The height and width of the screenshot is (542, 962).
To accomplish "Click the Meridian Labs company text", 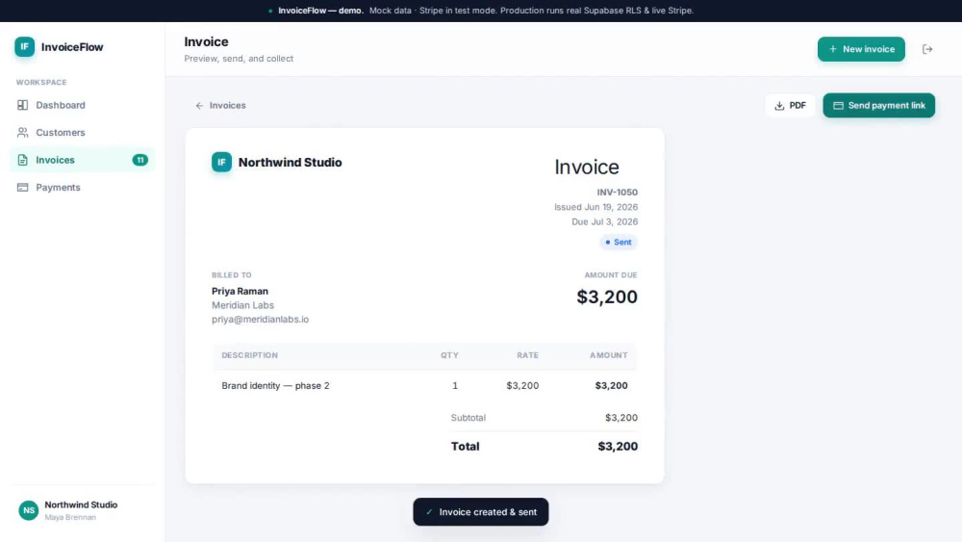I will point(243,305).
